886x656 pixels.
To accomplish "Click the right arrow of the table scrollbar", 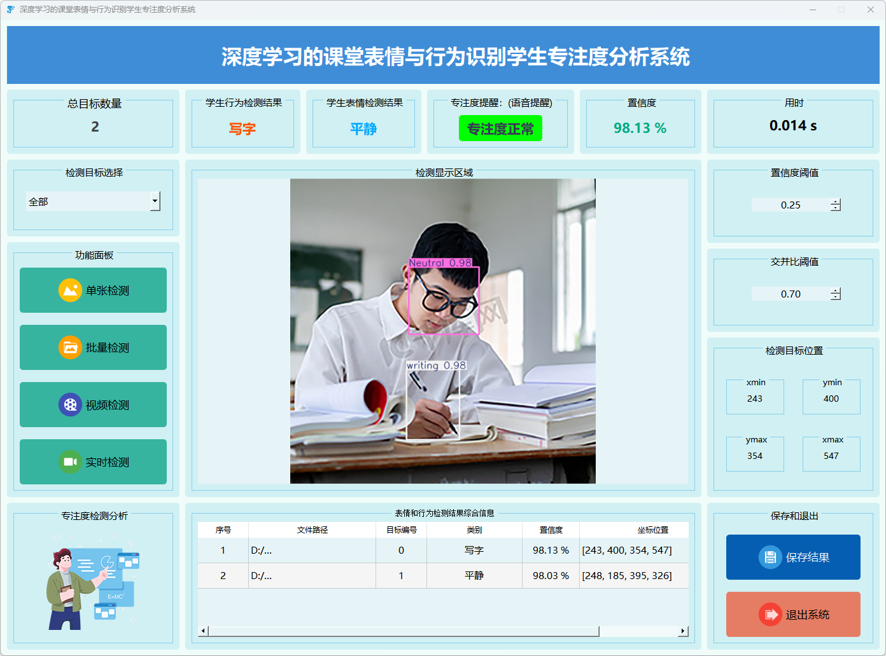I will (x=683, y=631).
